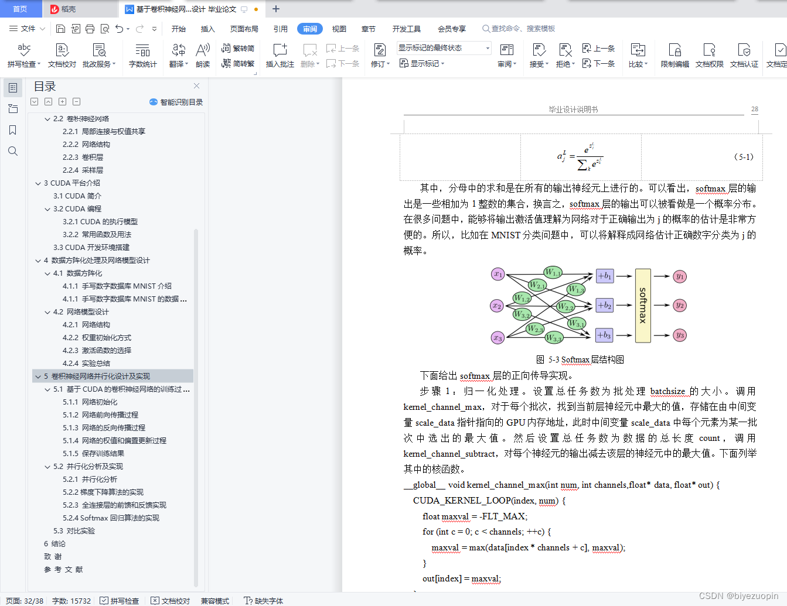
Task: Open the outline/TOC panel icon in left sidebar
Action: [13, 88]
